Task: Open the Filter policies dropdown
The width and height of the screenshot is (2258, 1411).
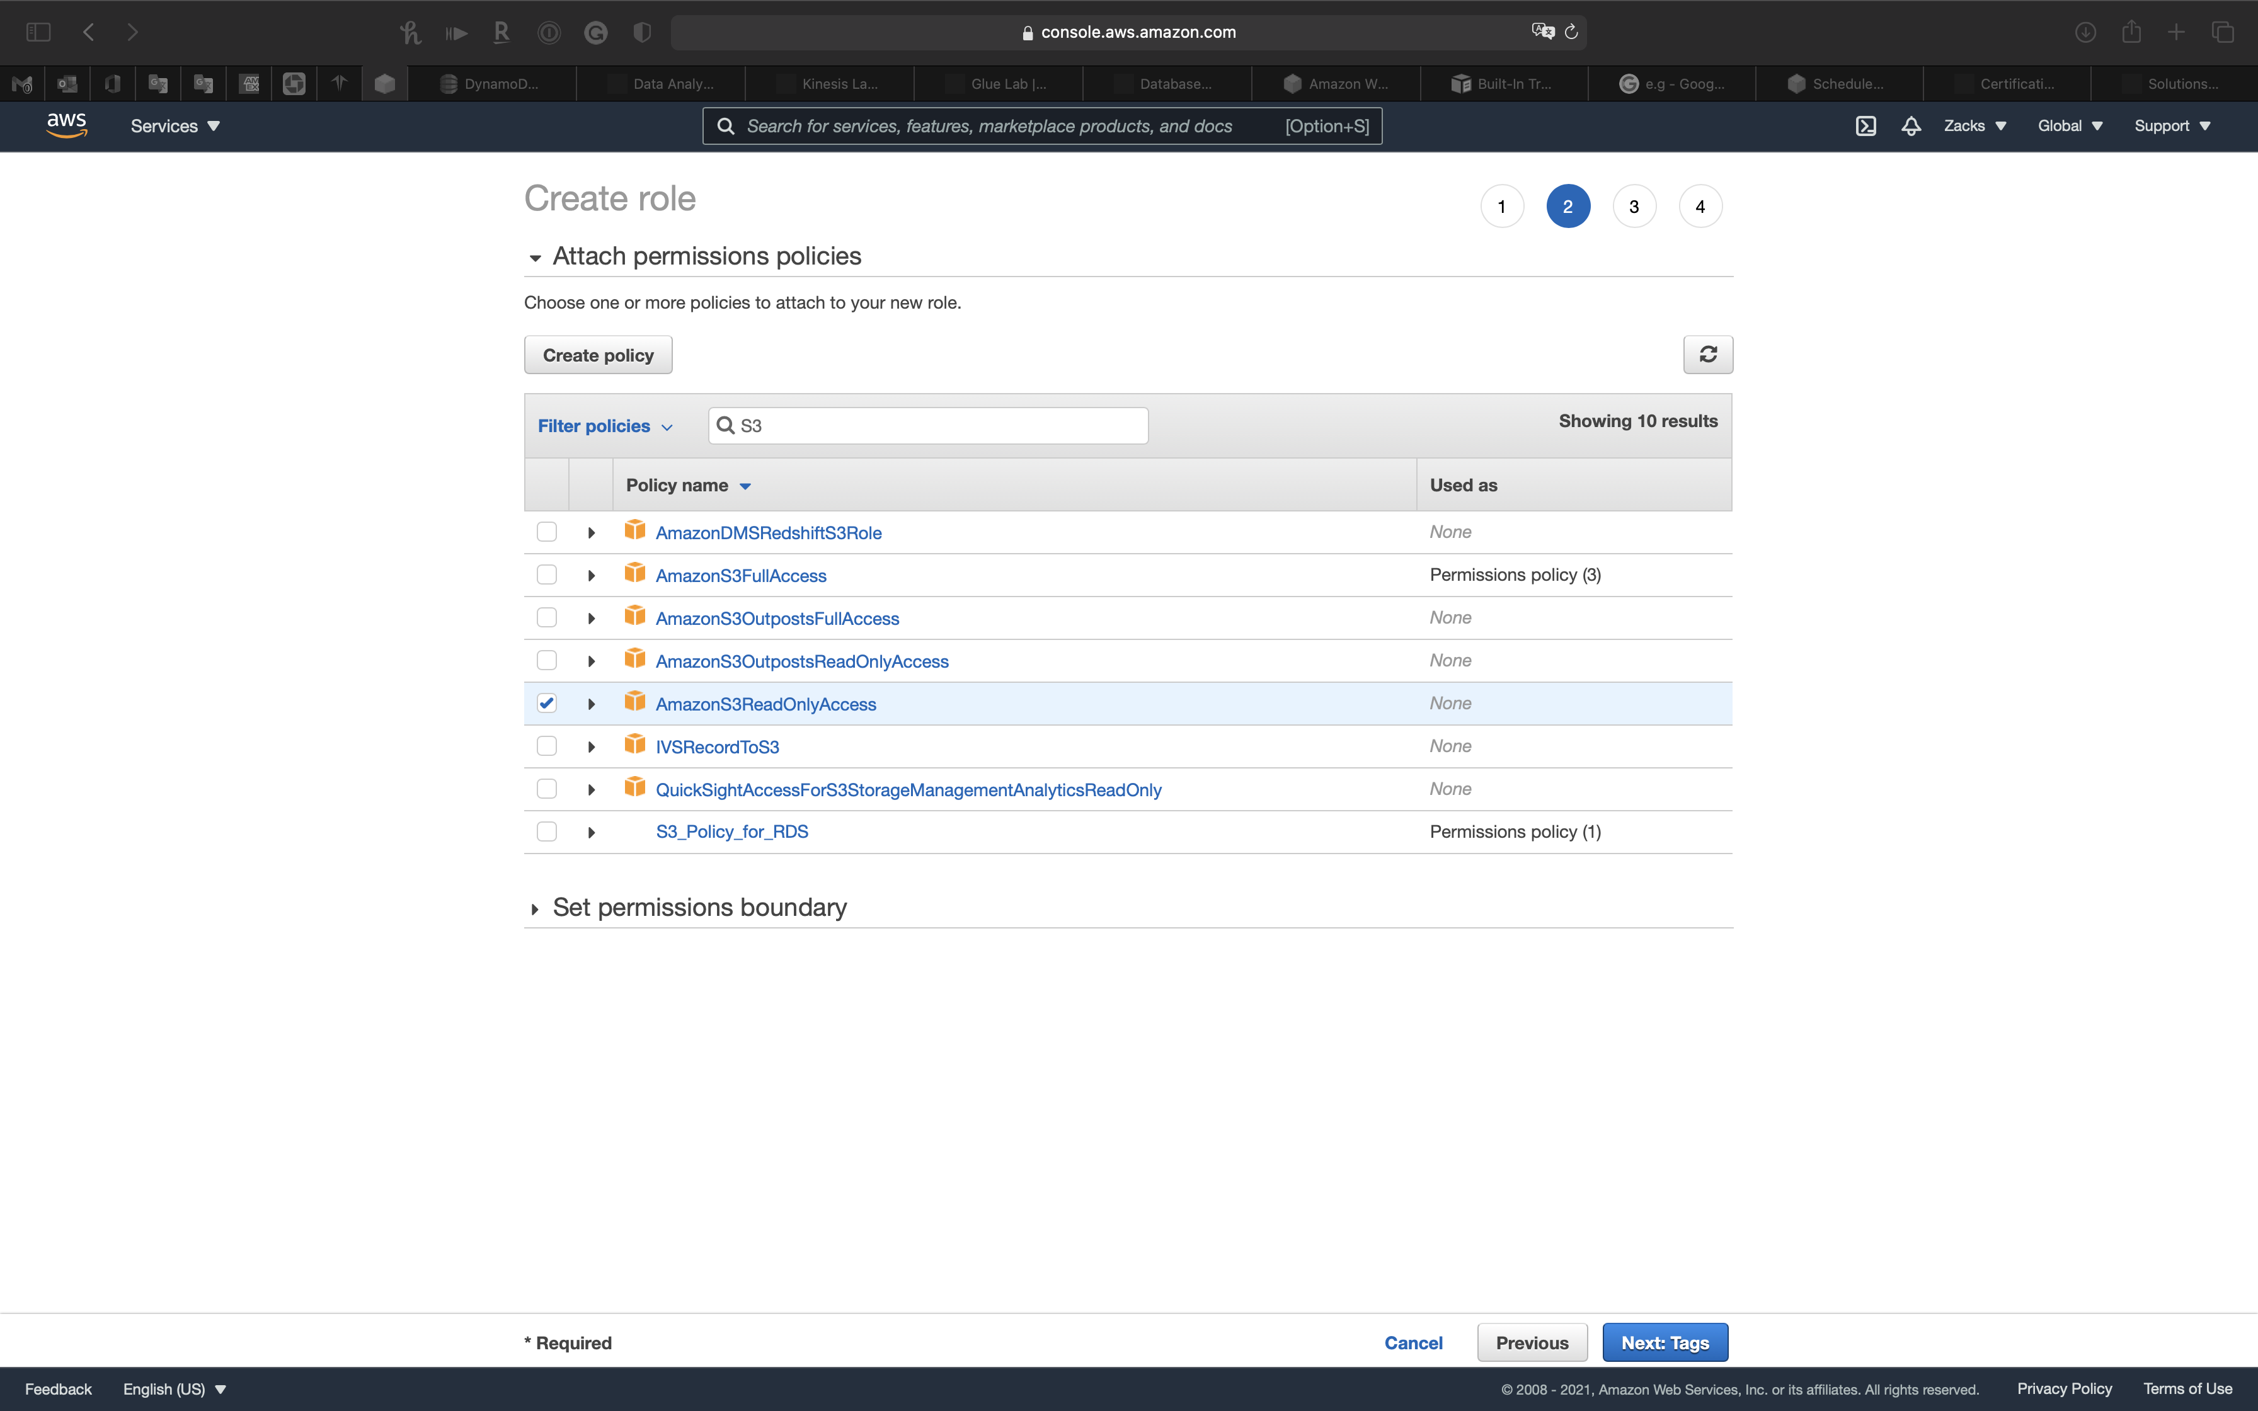Action: click(605, 426)
